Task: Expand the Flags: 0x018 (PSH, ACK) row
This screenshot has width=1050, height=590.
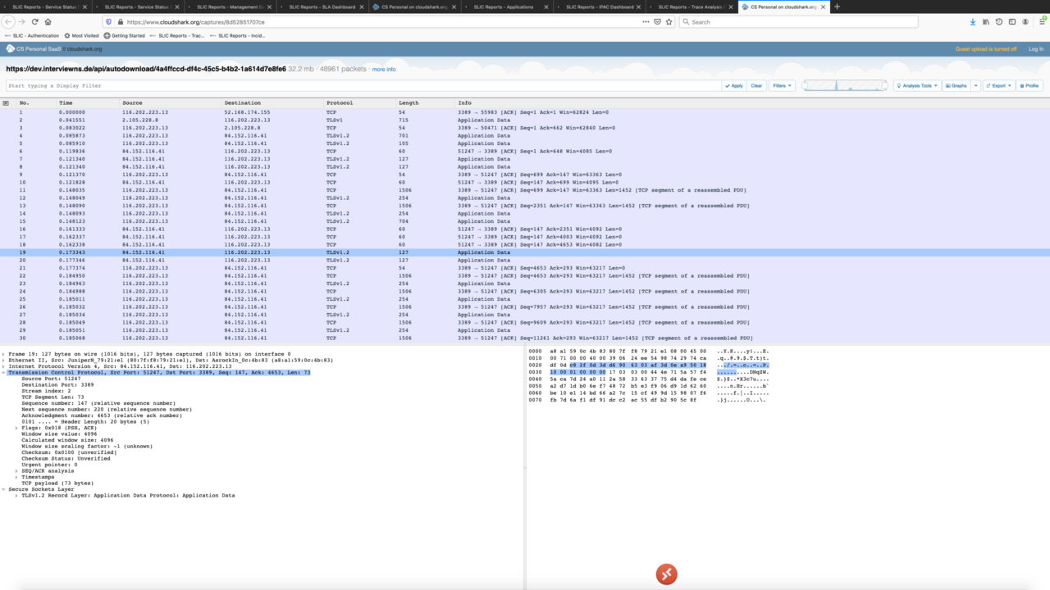Action: [16, 428]
